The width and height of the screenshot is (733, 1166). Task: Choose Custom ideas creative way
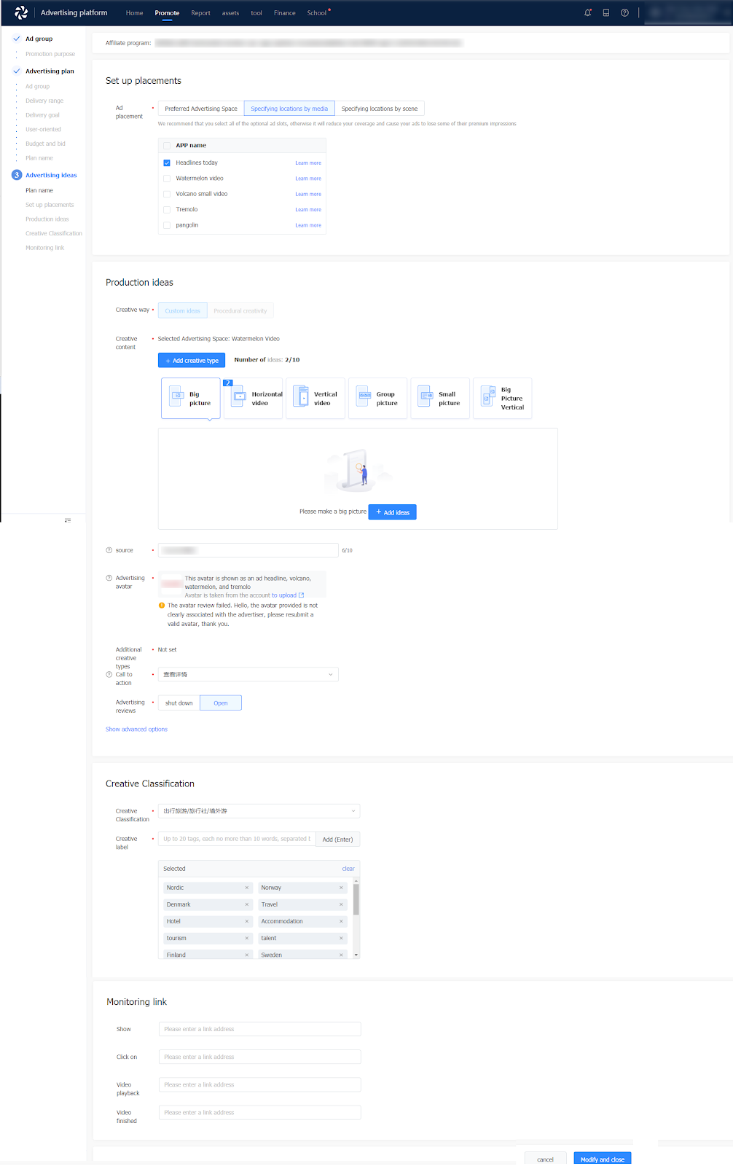(183, 310)
